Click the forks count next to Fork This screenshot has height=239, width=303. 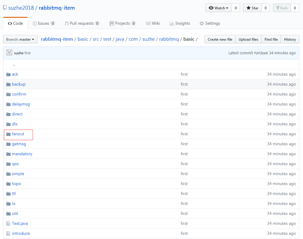pyautogui.click(x=295, y=8)
